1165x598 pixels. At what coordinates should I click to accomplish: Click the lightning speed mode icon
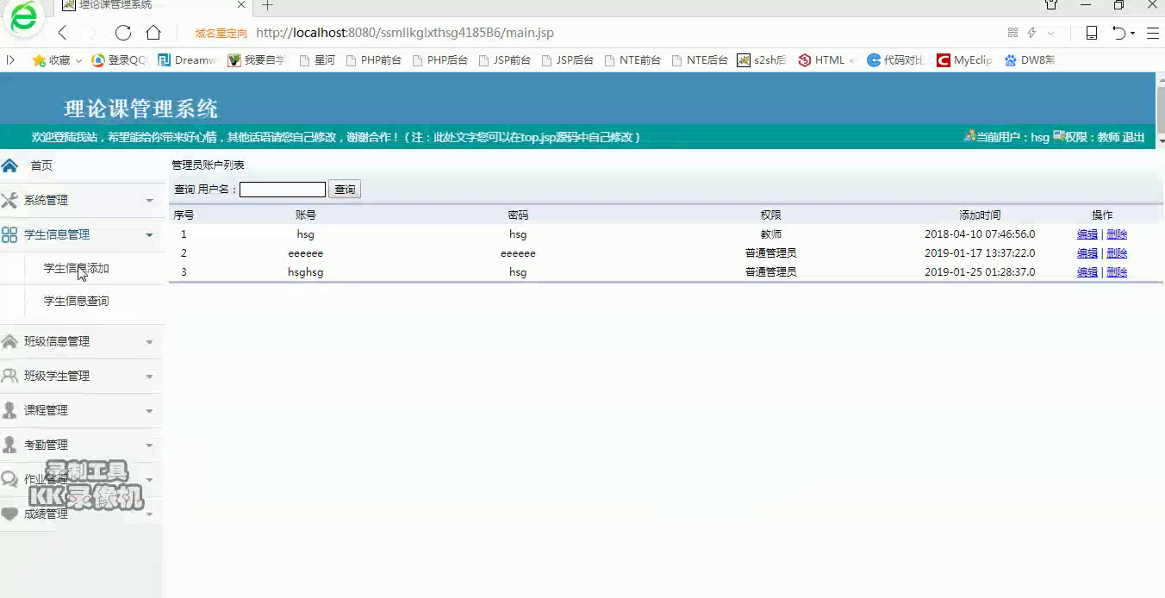[x=1031, y=33]
